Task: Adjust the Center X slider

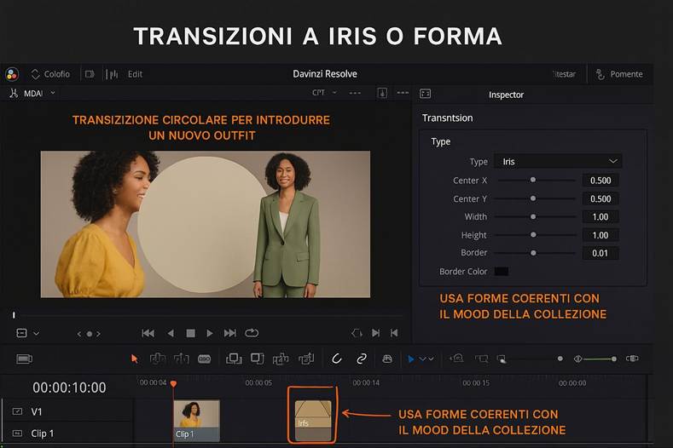Action: (535, 180)
